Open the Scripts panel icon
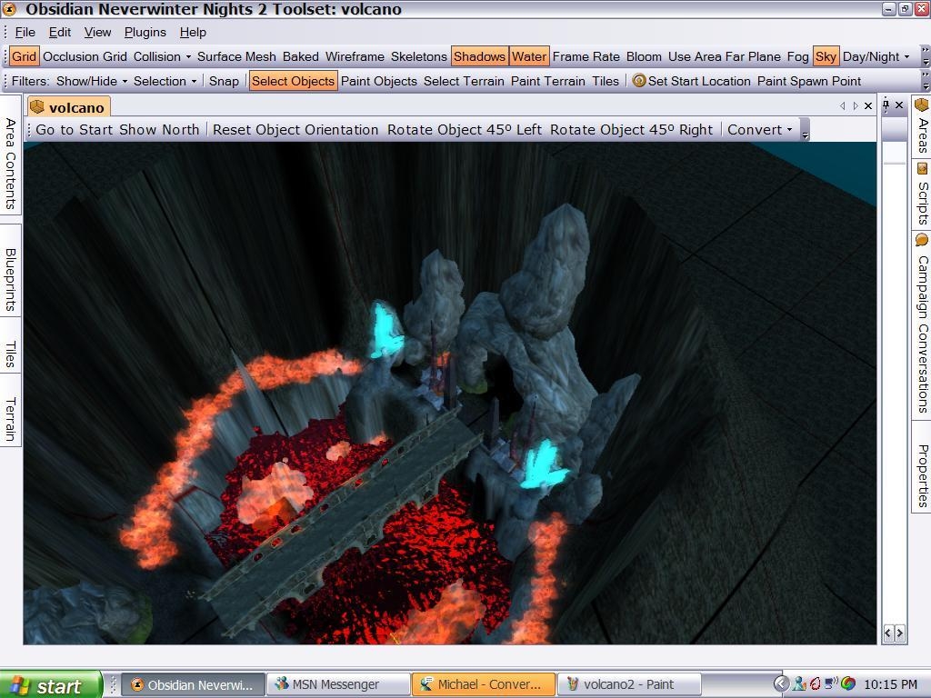 pyautogui.click(x=921, y=169)
